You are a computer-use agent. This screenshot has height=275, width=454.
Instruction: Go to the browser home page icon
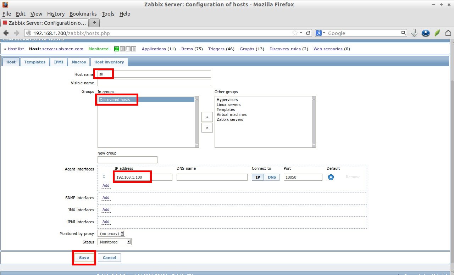point(448,33)
